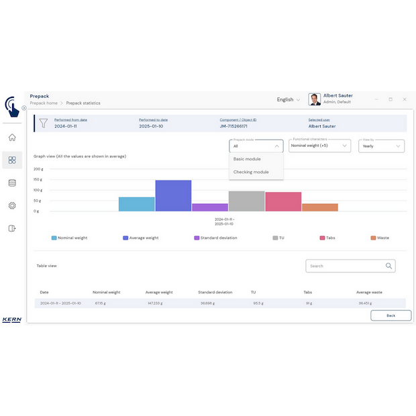This screenshot has width=416, height=416.
Task: Click the logout icon in sidebar
Action: [12, 228]
